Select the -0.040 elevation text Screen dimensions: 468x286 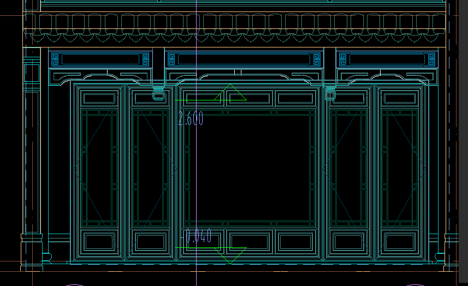point(196,236)
